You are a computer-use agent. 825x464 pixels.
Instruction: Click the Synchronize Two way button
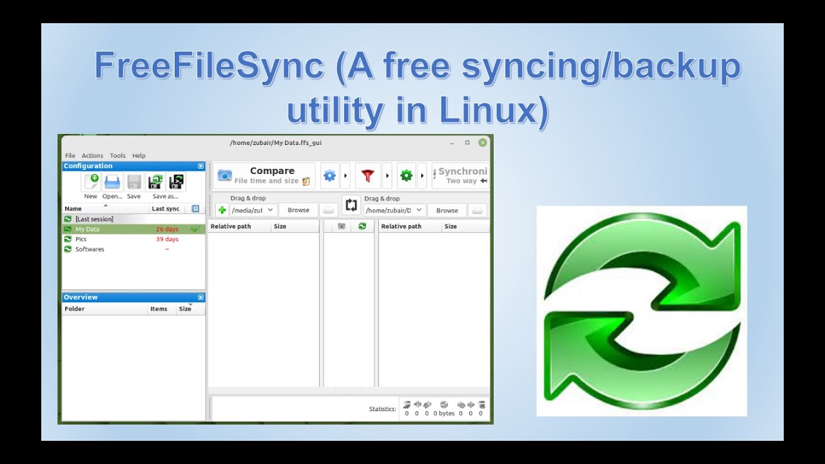[x=460, y=175]
